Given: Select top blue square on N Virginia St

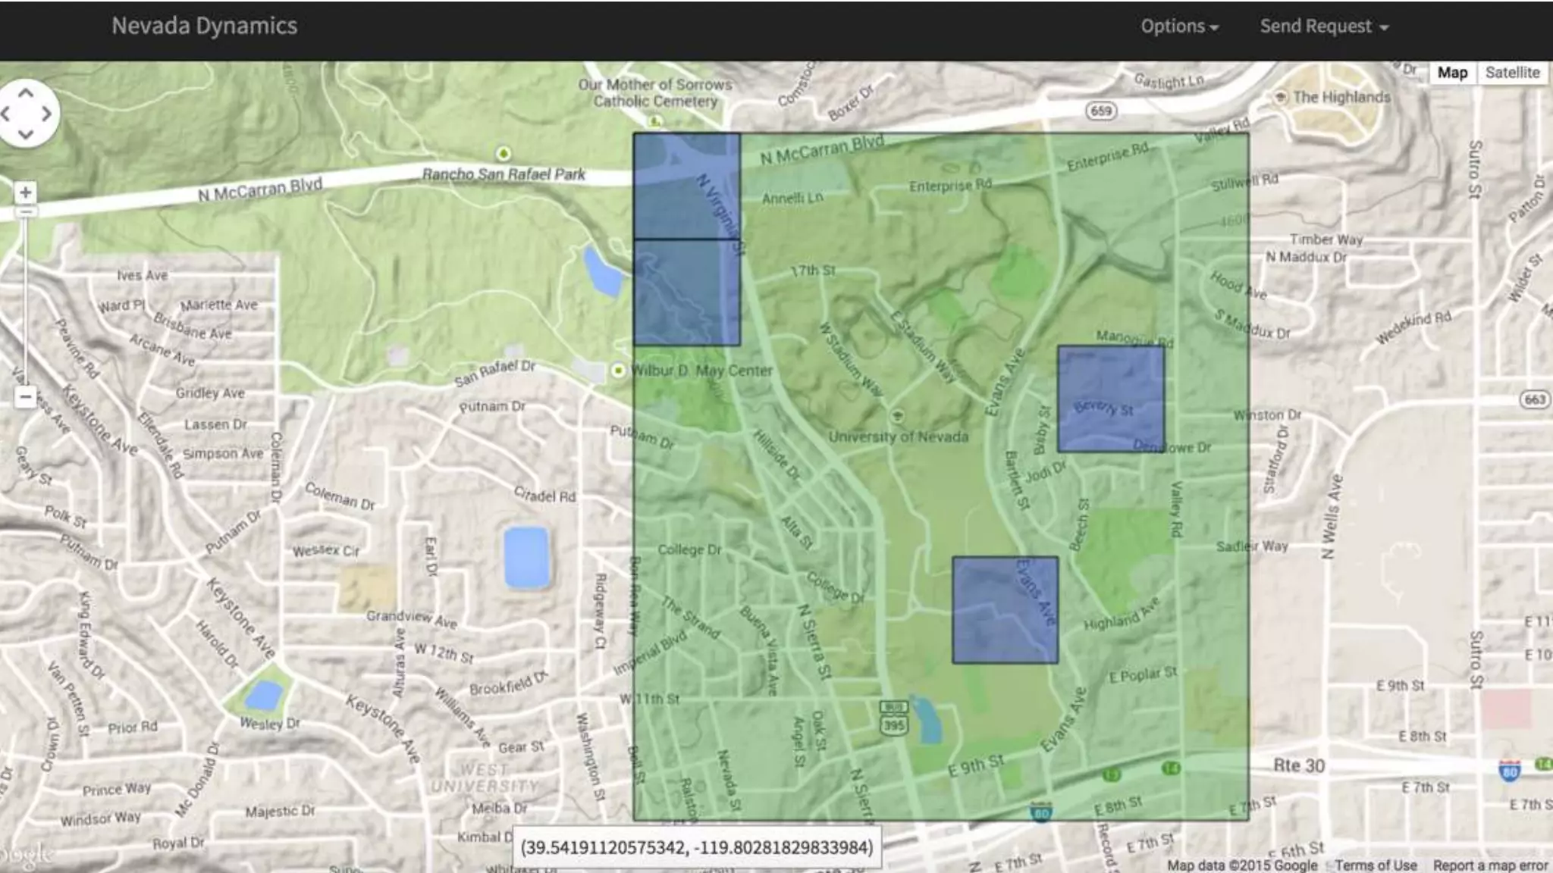Looking at the screenshot, I should point(686,186).
